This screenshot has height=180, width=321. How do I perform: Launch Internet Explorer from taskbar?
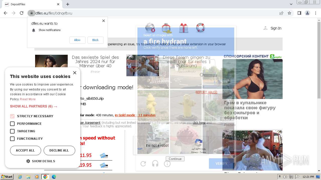pyautogui.click(x=20, y=177)
